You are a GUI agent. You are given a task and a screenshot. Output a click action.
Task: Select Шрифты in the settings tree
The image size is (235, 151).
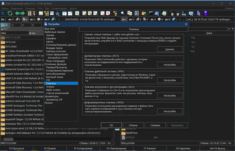(x=51, y=38)
